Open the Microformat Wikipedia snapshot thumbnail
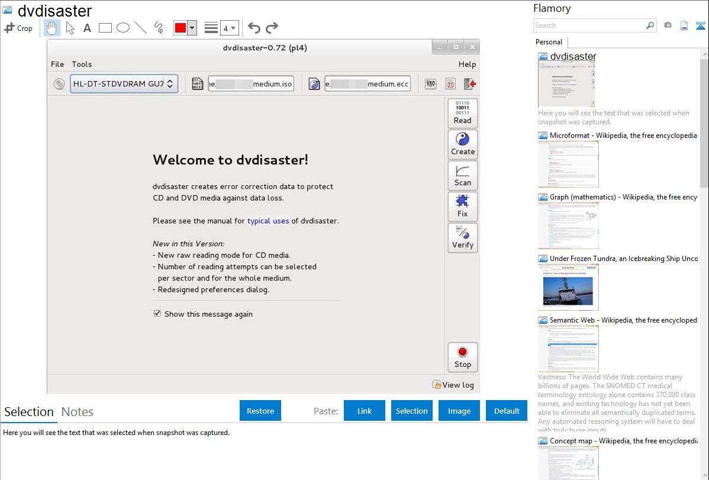 (x=568, y=164)
